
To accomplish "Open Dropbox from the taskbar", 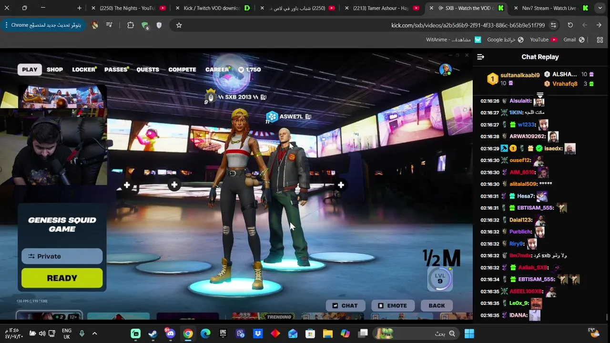I will (x=258, y=333).
